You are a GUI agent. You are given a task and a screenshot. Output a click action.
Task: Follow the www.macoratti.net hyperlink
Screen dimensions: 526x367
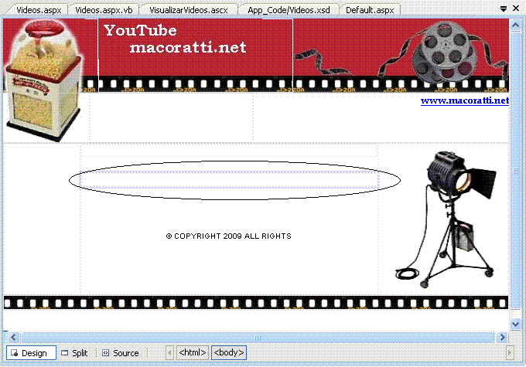pyautogui.click(x=465, y=100)
